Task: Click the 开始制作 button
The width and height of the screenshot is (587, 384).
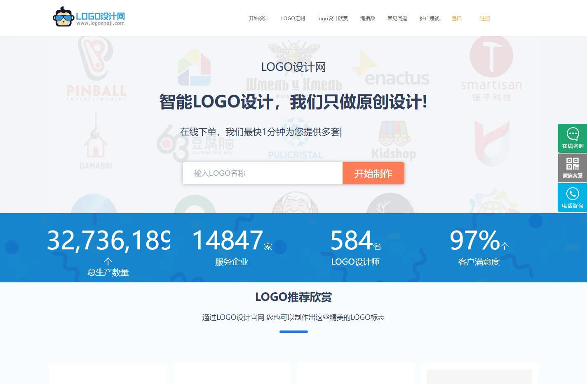Action: click(x=373, y=173)
